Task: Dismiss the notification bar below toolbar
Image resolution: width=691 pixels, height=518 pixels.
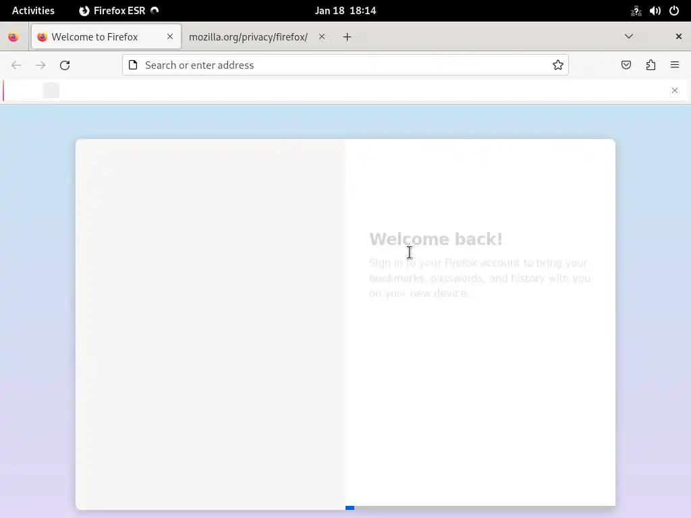Action: tap(675, 90)
